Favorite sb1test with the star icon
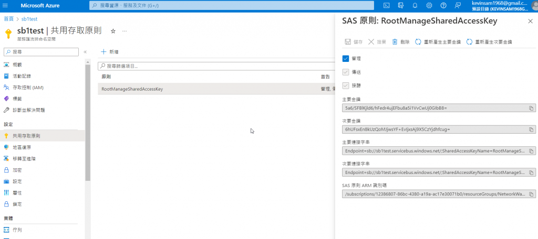The width and height of the screenshot is (538, 239). click(x=113, y=31)
